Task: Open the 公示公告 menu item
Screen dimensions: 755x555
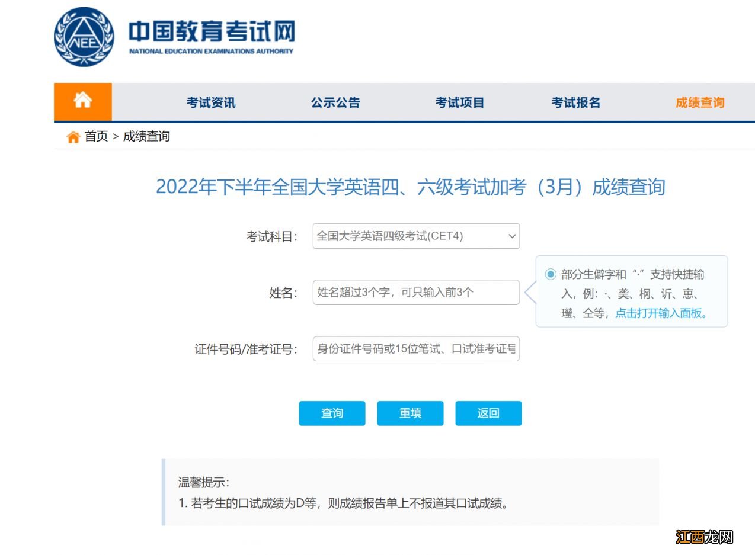Action: (335, 102)
